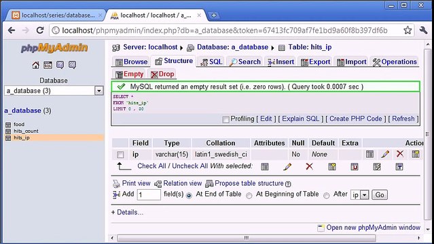
Task: Select the At End of Table radio
Action: click(189, 196)
